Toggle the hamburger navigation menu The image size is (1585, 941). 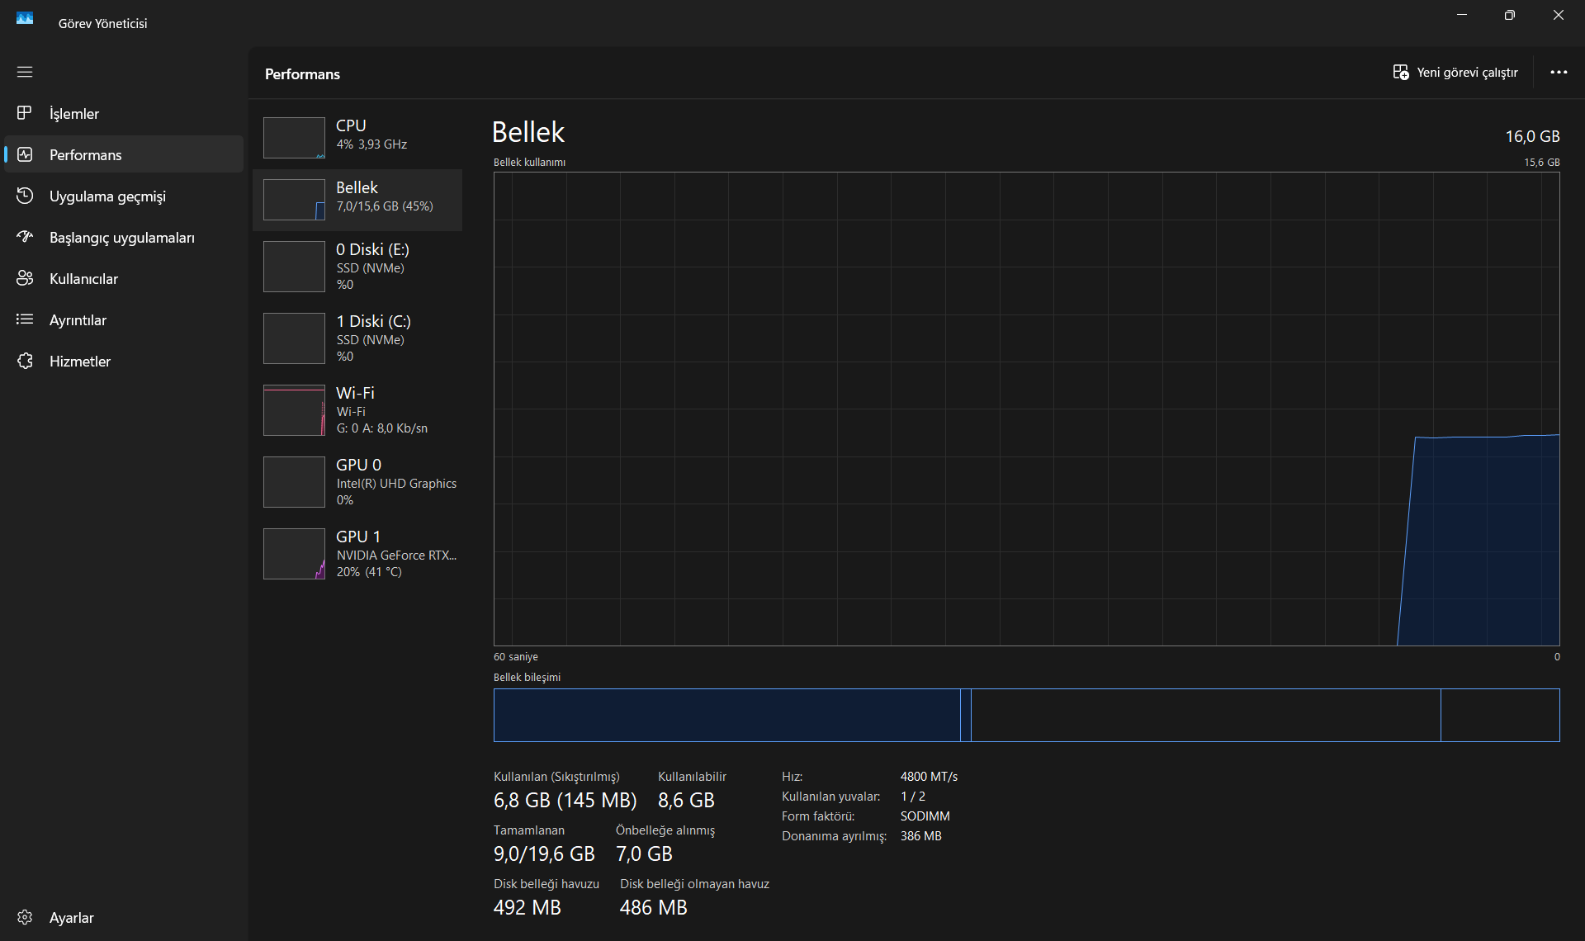pyautogui.click(x=25, y=72)
